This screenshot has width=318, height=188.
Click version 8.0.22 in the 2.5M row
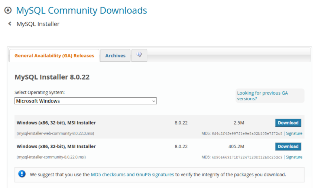pos(181,123)
